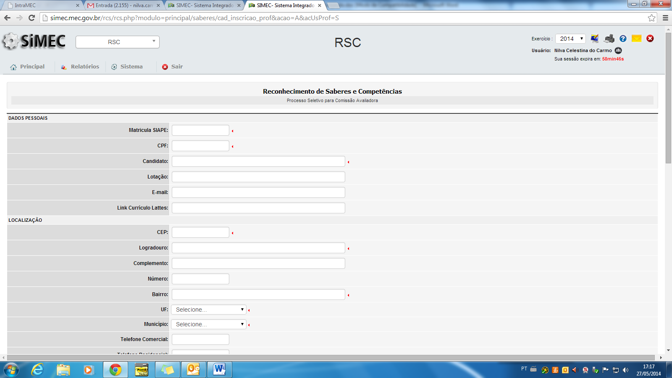
Task: Click the vertical scrollbar thumb
Action: 668,98
